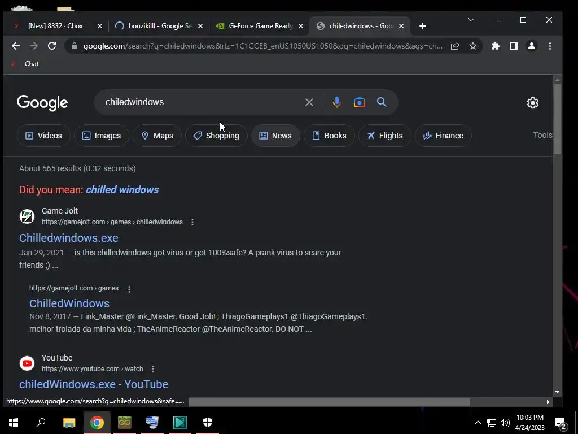The width and height of the screenshot is (578, 434).
Task: Click the forward navigation arrow
Action: tap(33, 46)
